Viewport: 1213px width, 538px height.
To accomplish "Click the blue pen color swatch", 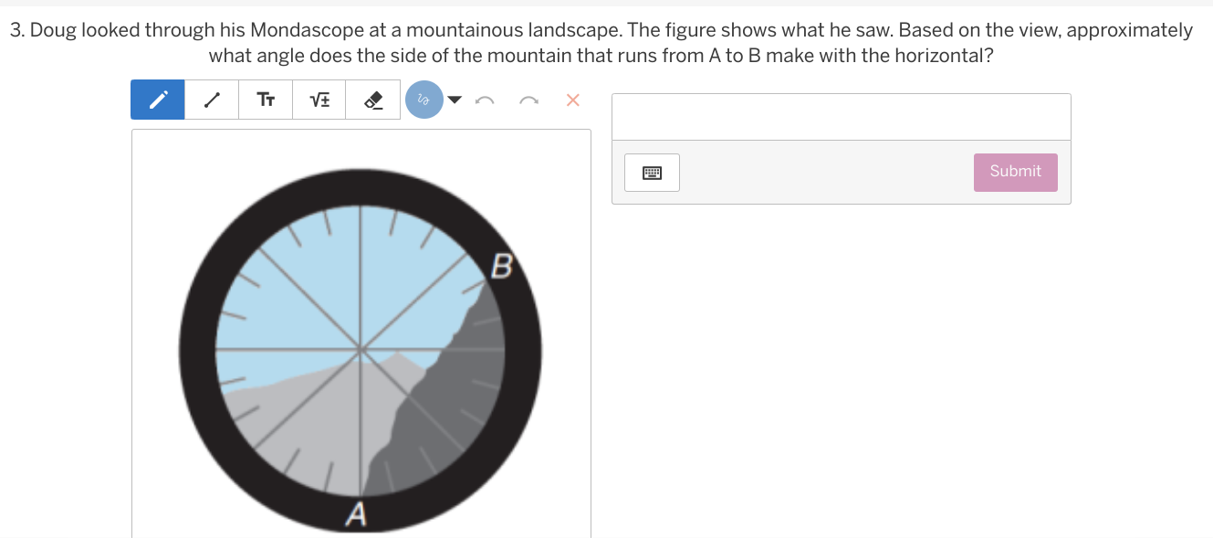I will [424, 100].
